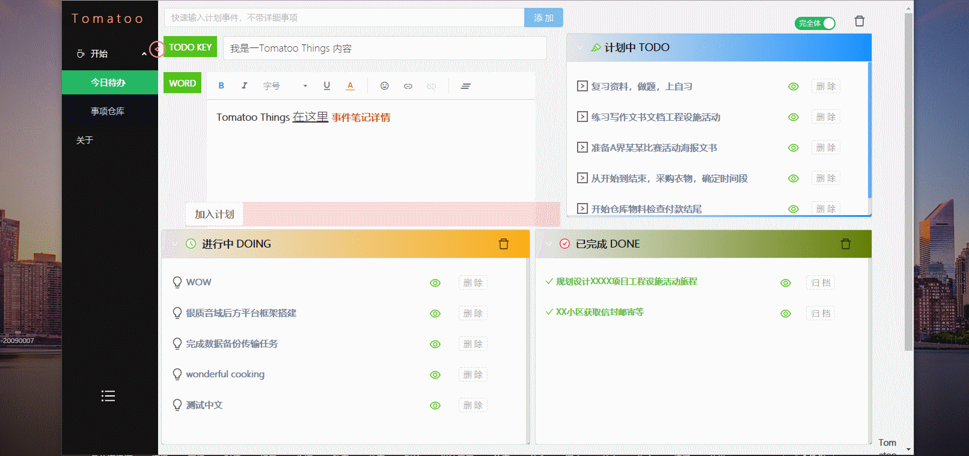
Task: Collapse the 开始 sidebar submenu
Action: [144, 54]
